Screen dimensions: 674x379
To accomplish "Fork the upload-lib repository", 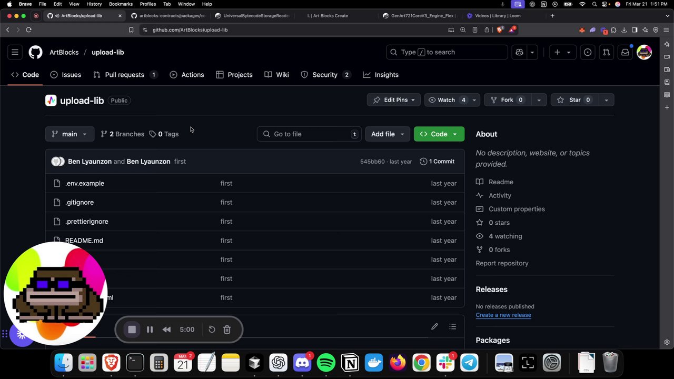I will pos(507,100).
